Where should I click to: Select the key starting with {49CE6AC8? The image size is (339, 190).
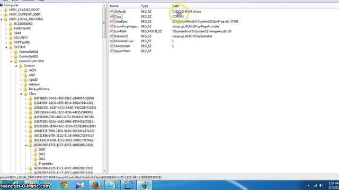tap(64, 140)
